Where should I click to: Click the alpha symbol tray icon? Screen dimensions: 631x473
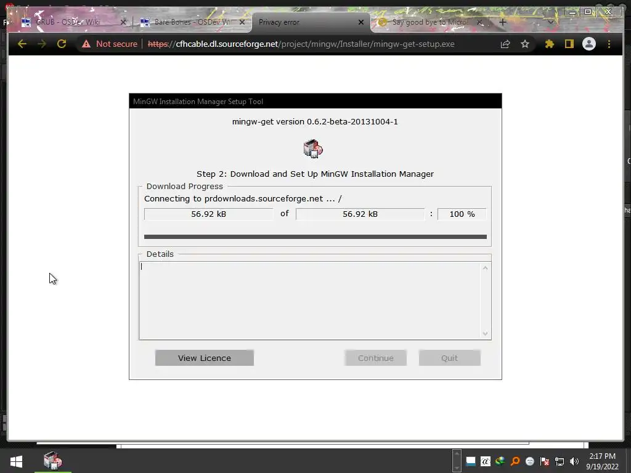click(486, 461)
